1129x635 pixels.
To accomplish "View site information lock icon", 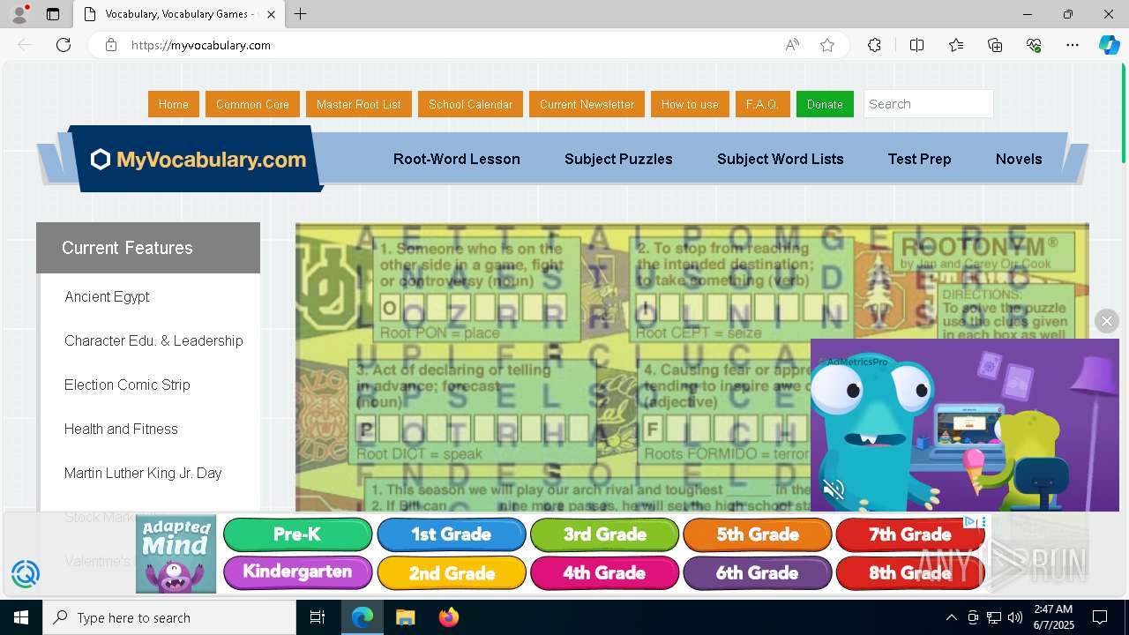I will click(x=111, y=45).
